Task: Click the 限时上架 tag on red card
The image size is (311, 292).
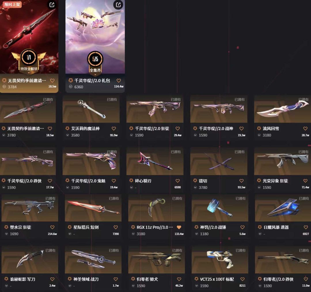Action: [12, 4]
